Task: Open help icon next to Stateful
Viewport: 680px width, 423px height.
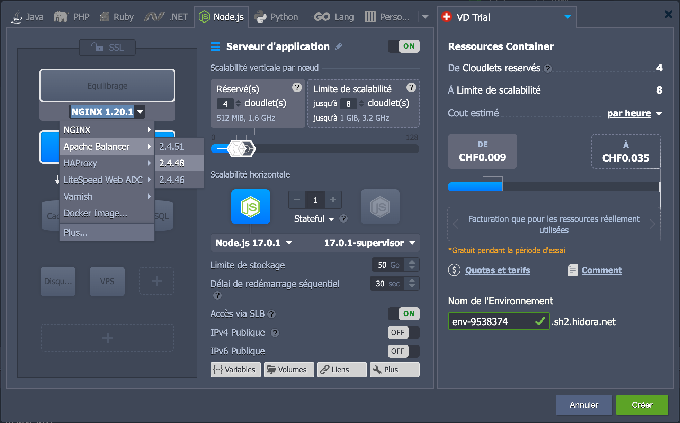Action: click(343, 218)
